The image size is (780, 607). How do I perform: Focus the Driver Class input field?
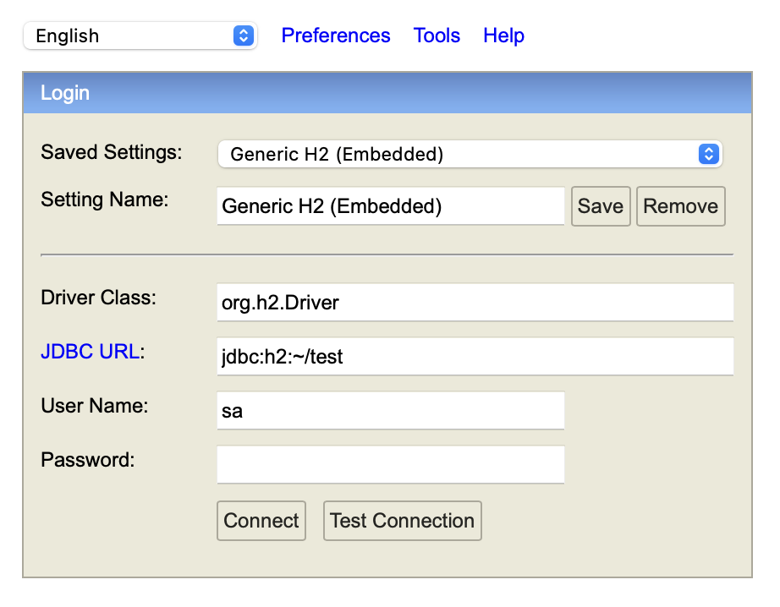475,303
